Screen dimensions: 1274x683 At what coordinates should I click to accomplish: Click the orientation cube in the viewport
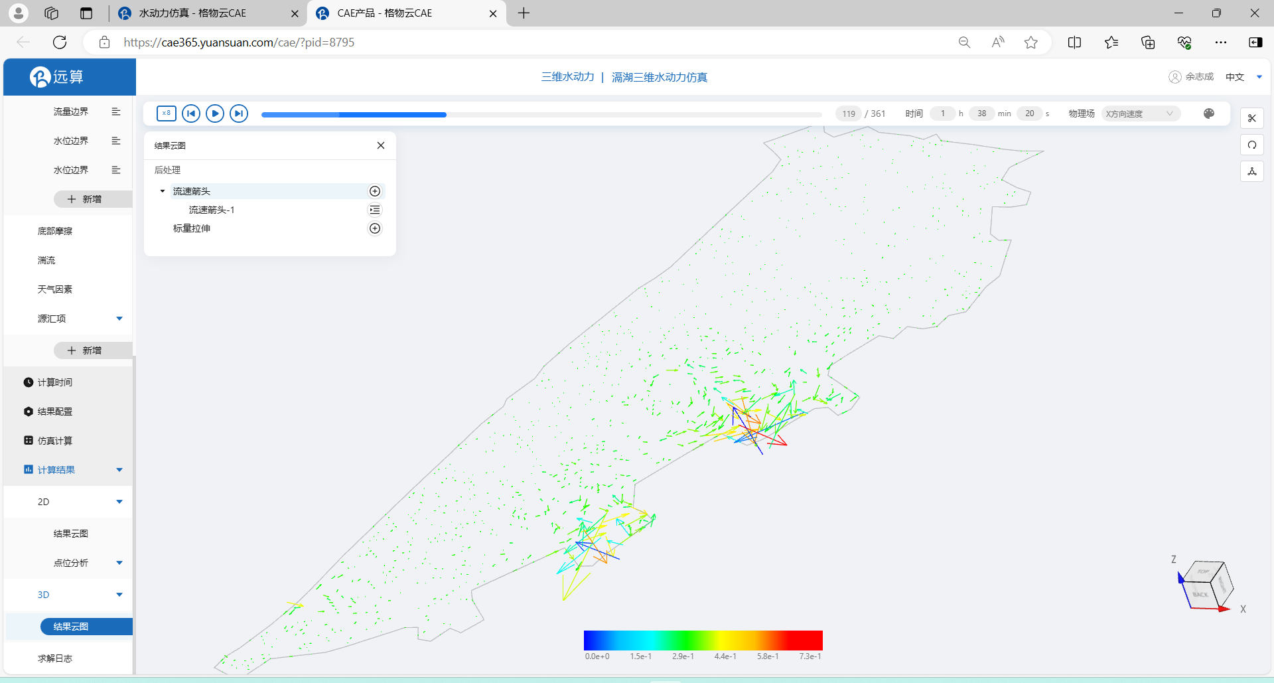(x=1209, y=584)
